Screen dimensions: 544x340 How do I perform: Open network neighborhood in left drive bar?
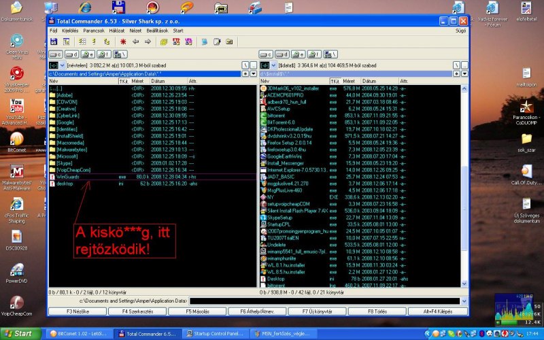point(120,54)
